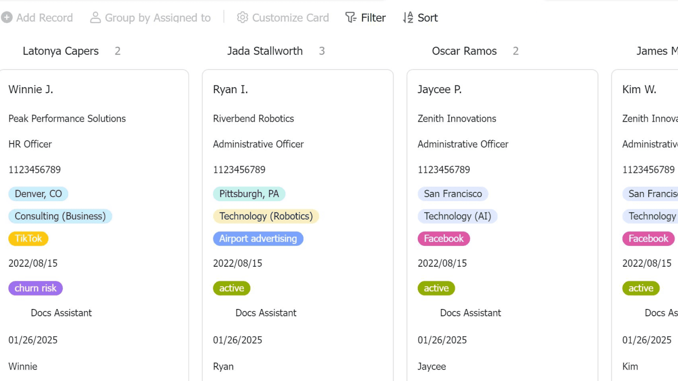Screen dimensions: 678x381
Task: Click the churn risk status tag
Action: pyautogui.click(x=36, y=288)
